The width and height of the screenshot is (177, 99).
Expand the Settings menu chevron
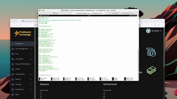click(x=31, y=84)
